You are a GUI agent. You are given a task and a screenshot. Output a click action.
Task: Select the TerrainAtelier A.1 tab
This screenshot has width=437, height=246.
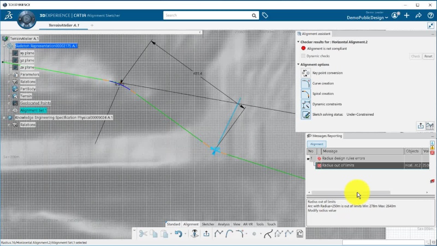(64, 26)
